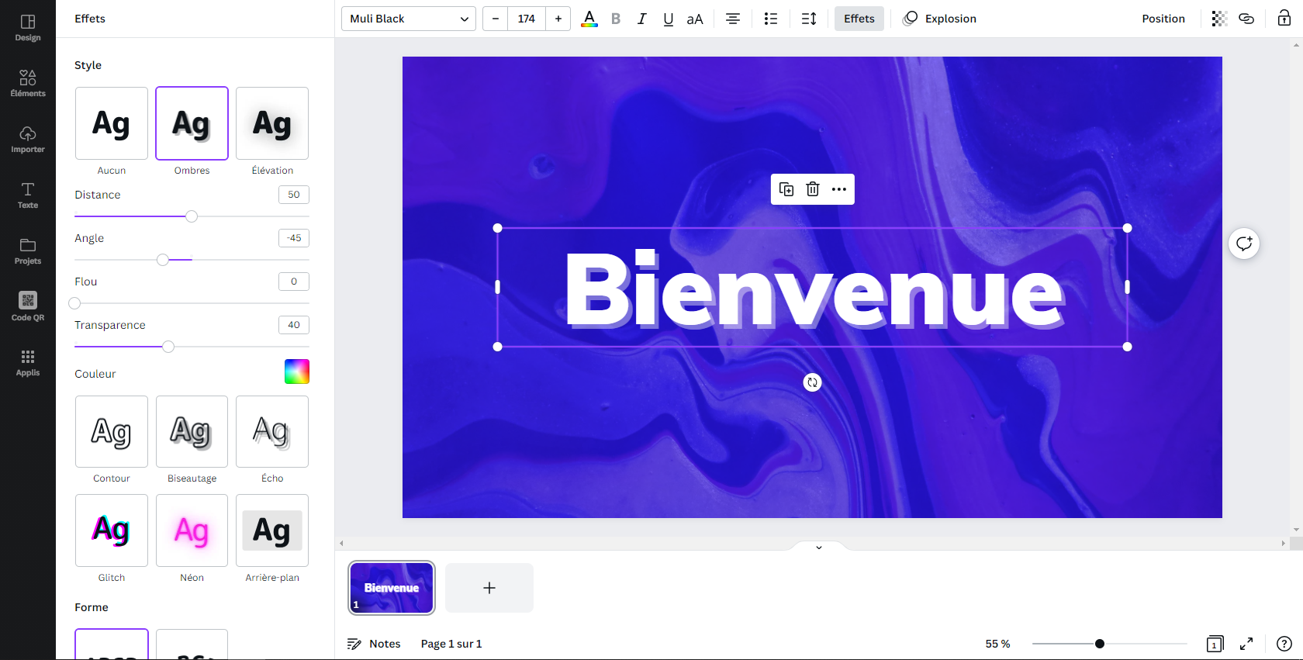Toggle uppercase text formatting
This screenshot has width=1303, height=660.
[x=695, y=19]
